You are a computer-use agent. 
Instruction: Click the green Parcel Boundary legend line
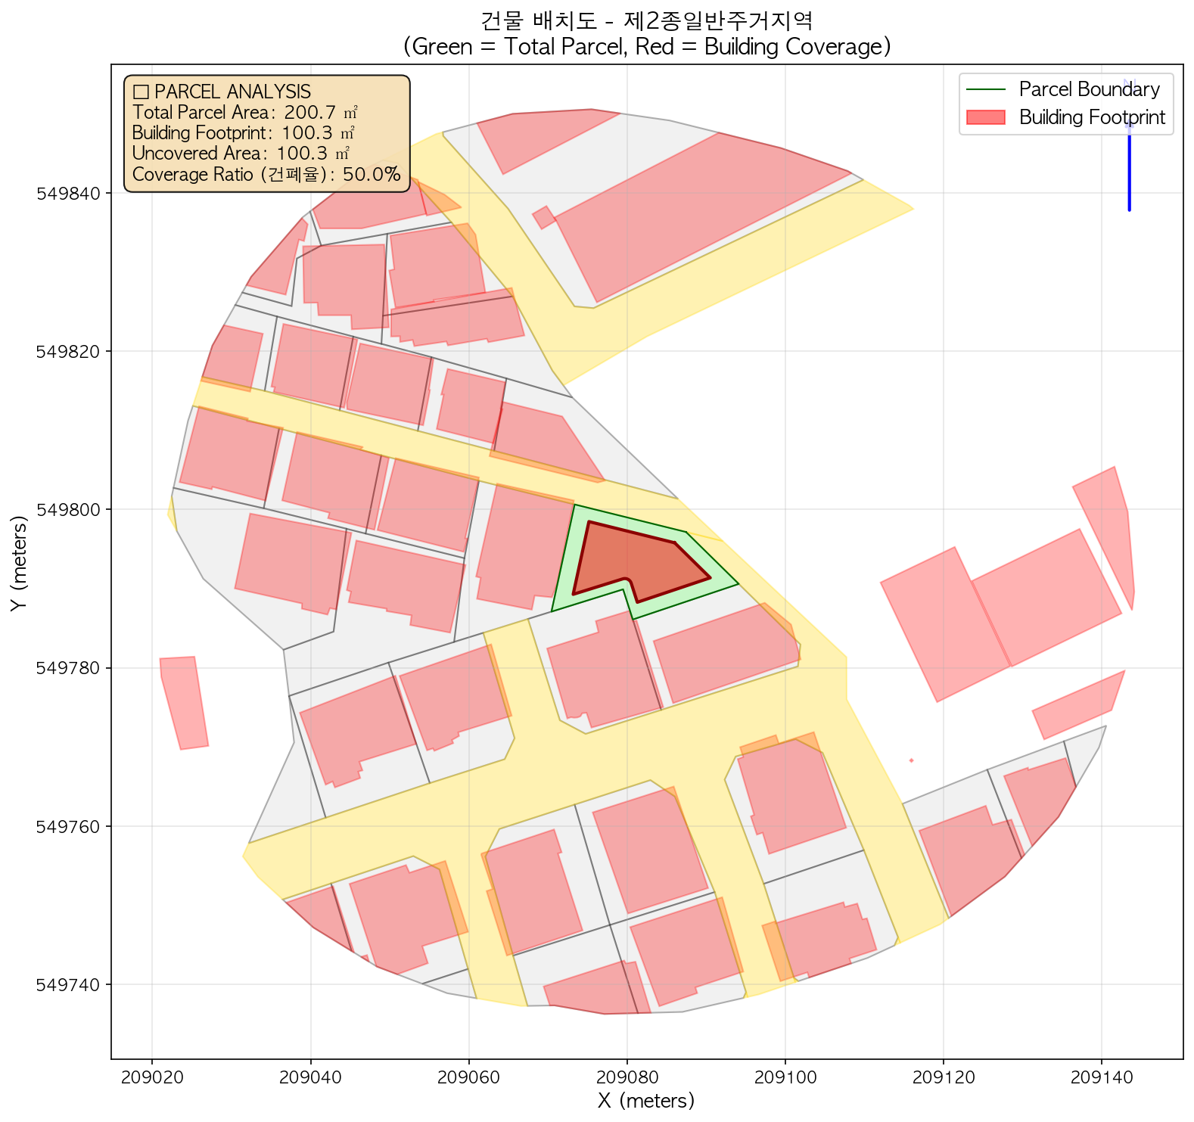click(x=985, y=90)
